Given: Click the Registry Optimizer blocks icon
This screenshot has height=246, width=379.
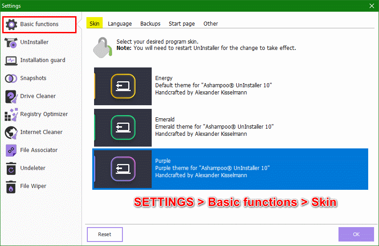Looking at the screenshot, I should (11, 114).
